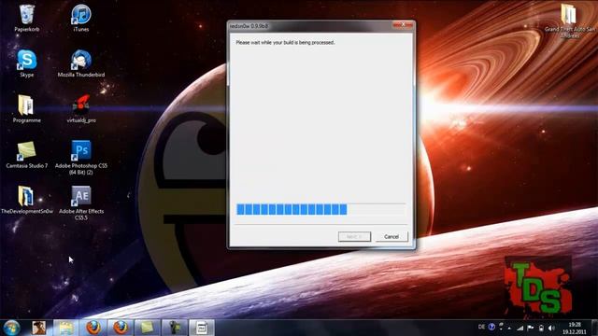Open the network signal tray icon
Screen dimensions: 598x336
[520, 328]
